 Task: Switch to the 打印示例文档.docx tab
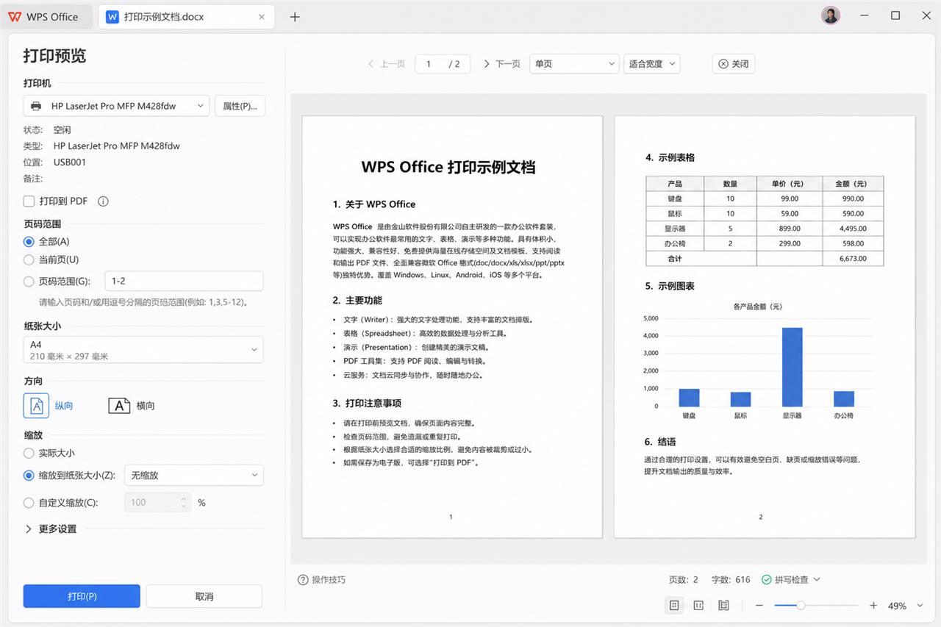click(187, 16)
